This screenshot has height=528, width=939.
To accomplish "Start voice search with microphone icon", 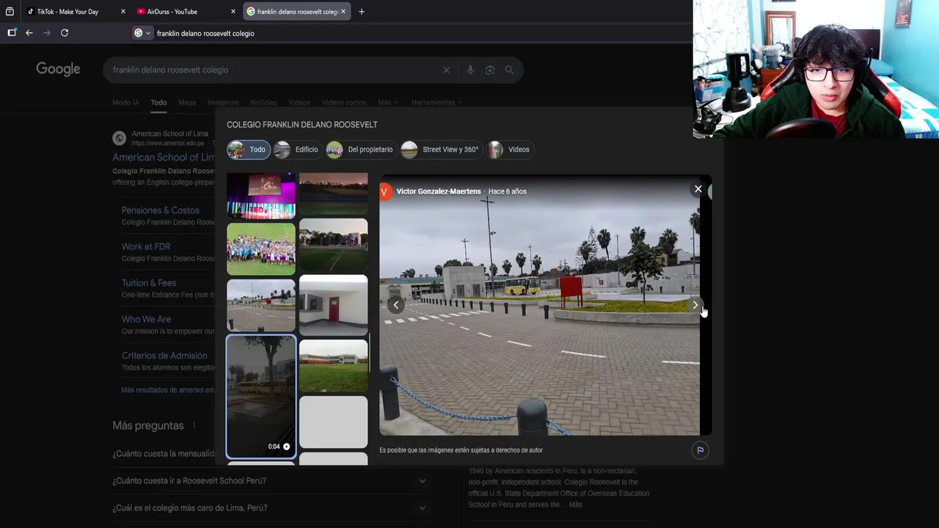I will [470, 70].
